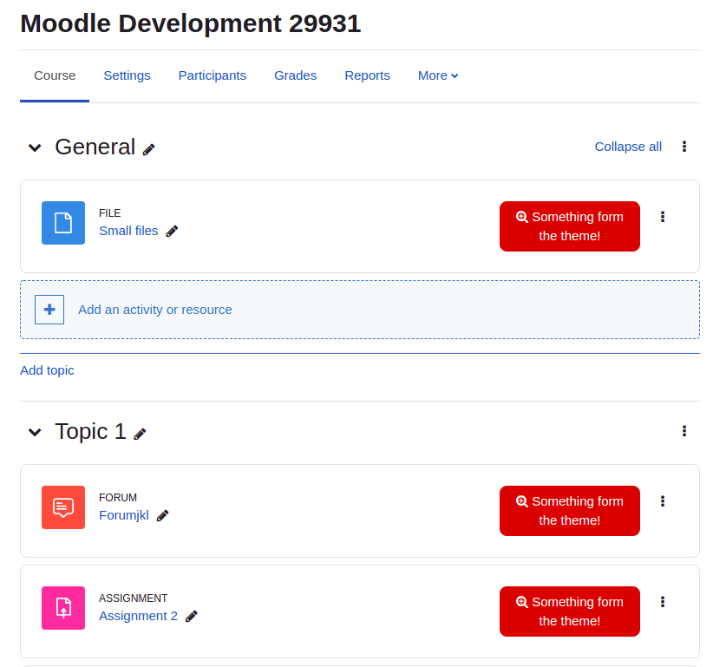The image size is (713, 667).
Task: Click red theme button for Assignment 2
Action: pos(569,611)
